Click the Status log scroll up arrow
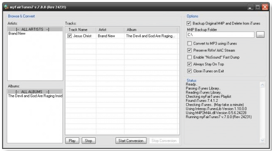272x151 pixels. 262,85
